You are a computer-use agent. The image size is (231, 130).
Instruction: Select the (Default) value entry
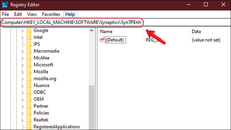tap(116, 40)
